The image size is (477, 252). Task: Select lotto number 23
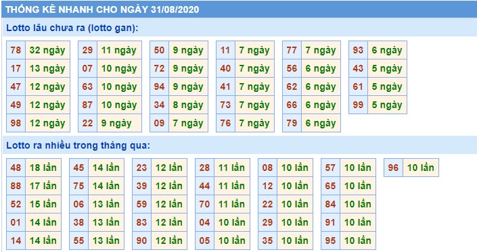142,168
